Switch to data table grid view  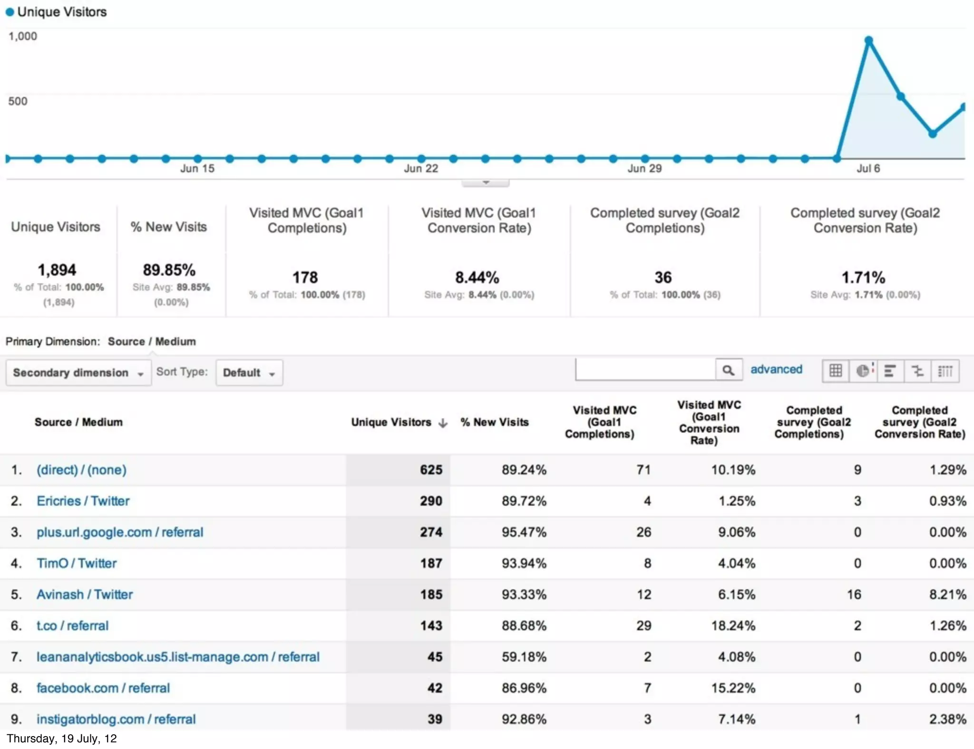(836, 371)
